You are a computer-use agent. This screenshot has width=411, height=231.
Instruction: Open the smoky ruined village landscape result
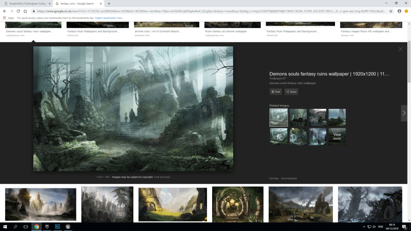(x=300, y=204)
